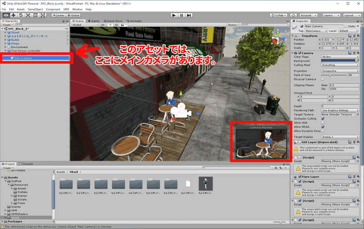Toggle Flare Layer component checkbox
The width and height of the screenshot is (364, 229).
(x=300, y=177)
